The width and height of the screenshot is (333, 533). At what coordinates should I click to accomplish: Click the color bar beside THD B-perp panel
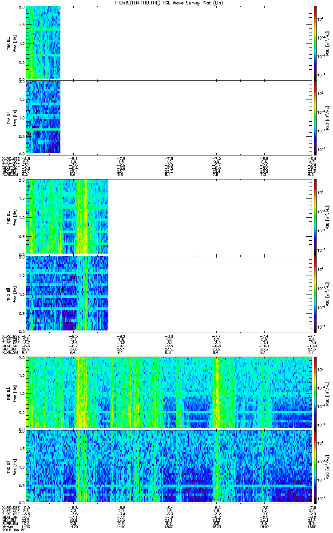pyautogui.click(x=315, y=217)
